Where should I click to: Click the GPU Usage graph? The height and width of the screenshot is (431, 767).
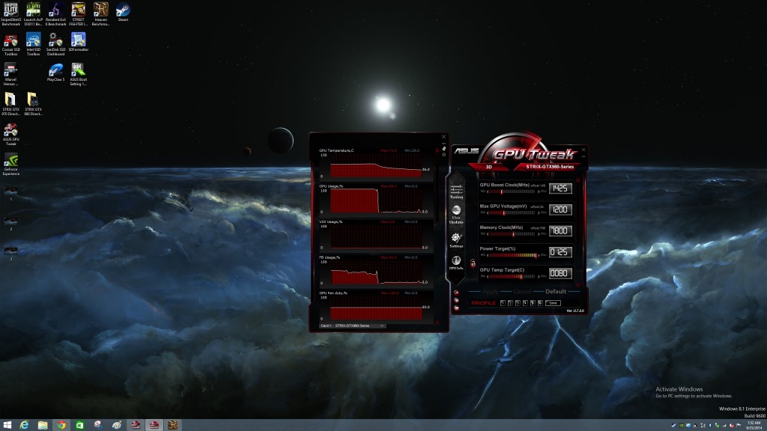point(376,201)
